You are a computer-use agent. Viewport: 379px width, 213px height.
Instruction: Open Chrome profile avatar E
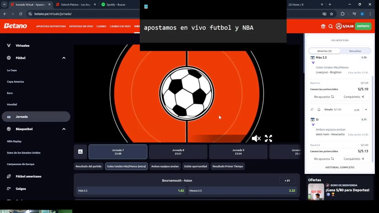(x=362, y=14)
